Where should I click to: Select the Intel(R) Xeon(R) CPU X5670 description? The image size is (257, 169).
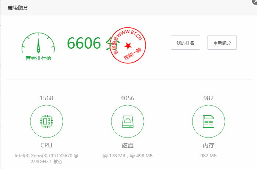point(47,158)
